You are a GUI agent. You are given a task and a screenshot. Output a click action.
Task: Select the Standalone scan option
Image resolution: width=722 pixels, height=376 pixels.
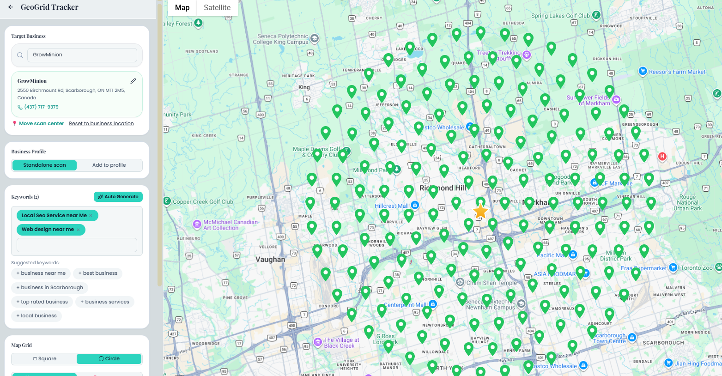click(x=44, y=165)
